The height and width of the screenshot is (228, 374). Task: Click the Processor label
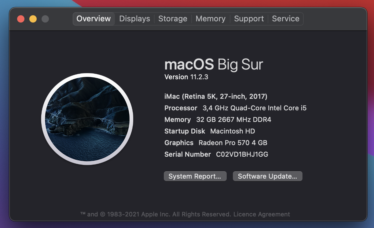(x=181, y=108)
